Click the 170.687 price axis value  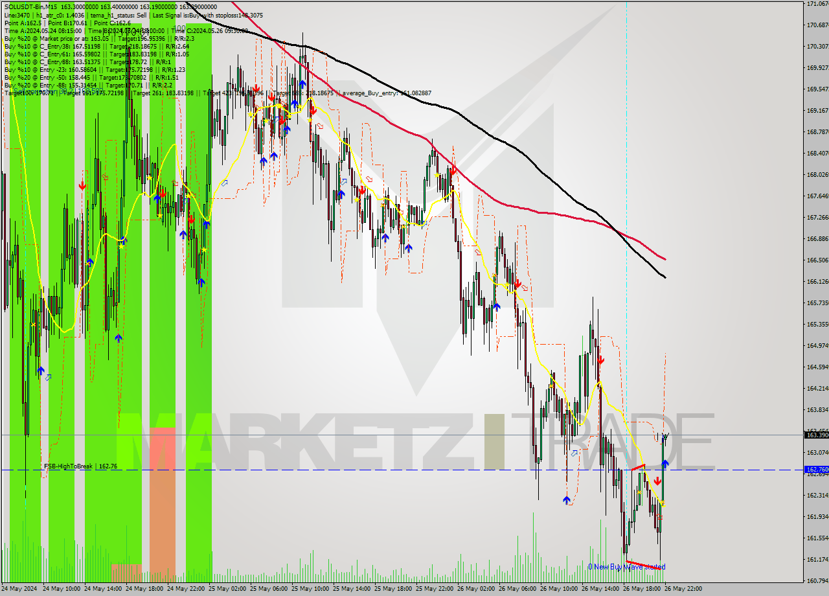click(818, 25)
